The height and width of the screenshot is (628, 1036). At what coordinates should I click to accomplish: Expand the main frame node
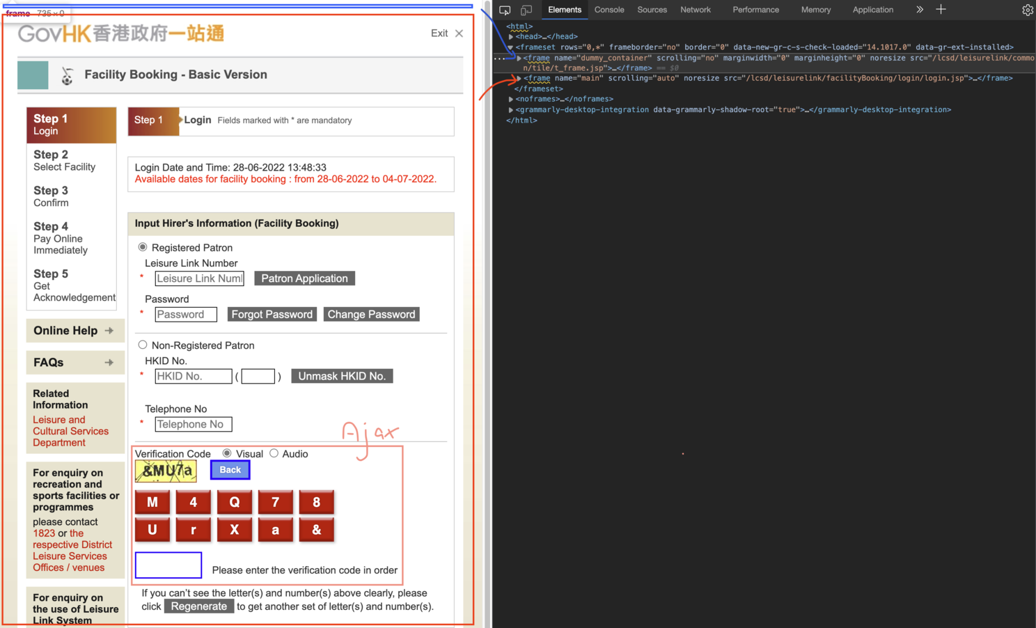point(519,79)
